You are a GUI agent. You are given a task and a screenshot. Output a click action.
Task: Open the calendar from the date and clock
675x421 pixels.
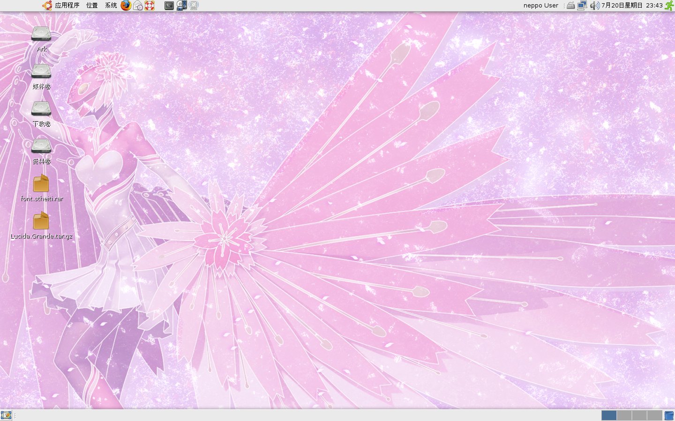(632, 6)
